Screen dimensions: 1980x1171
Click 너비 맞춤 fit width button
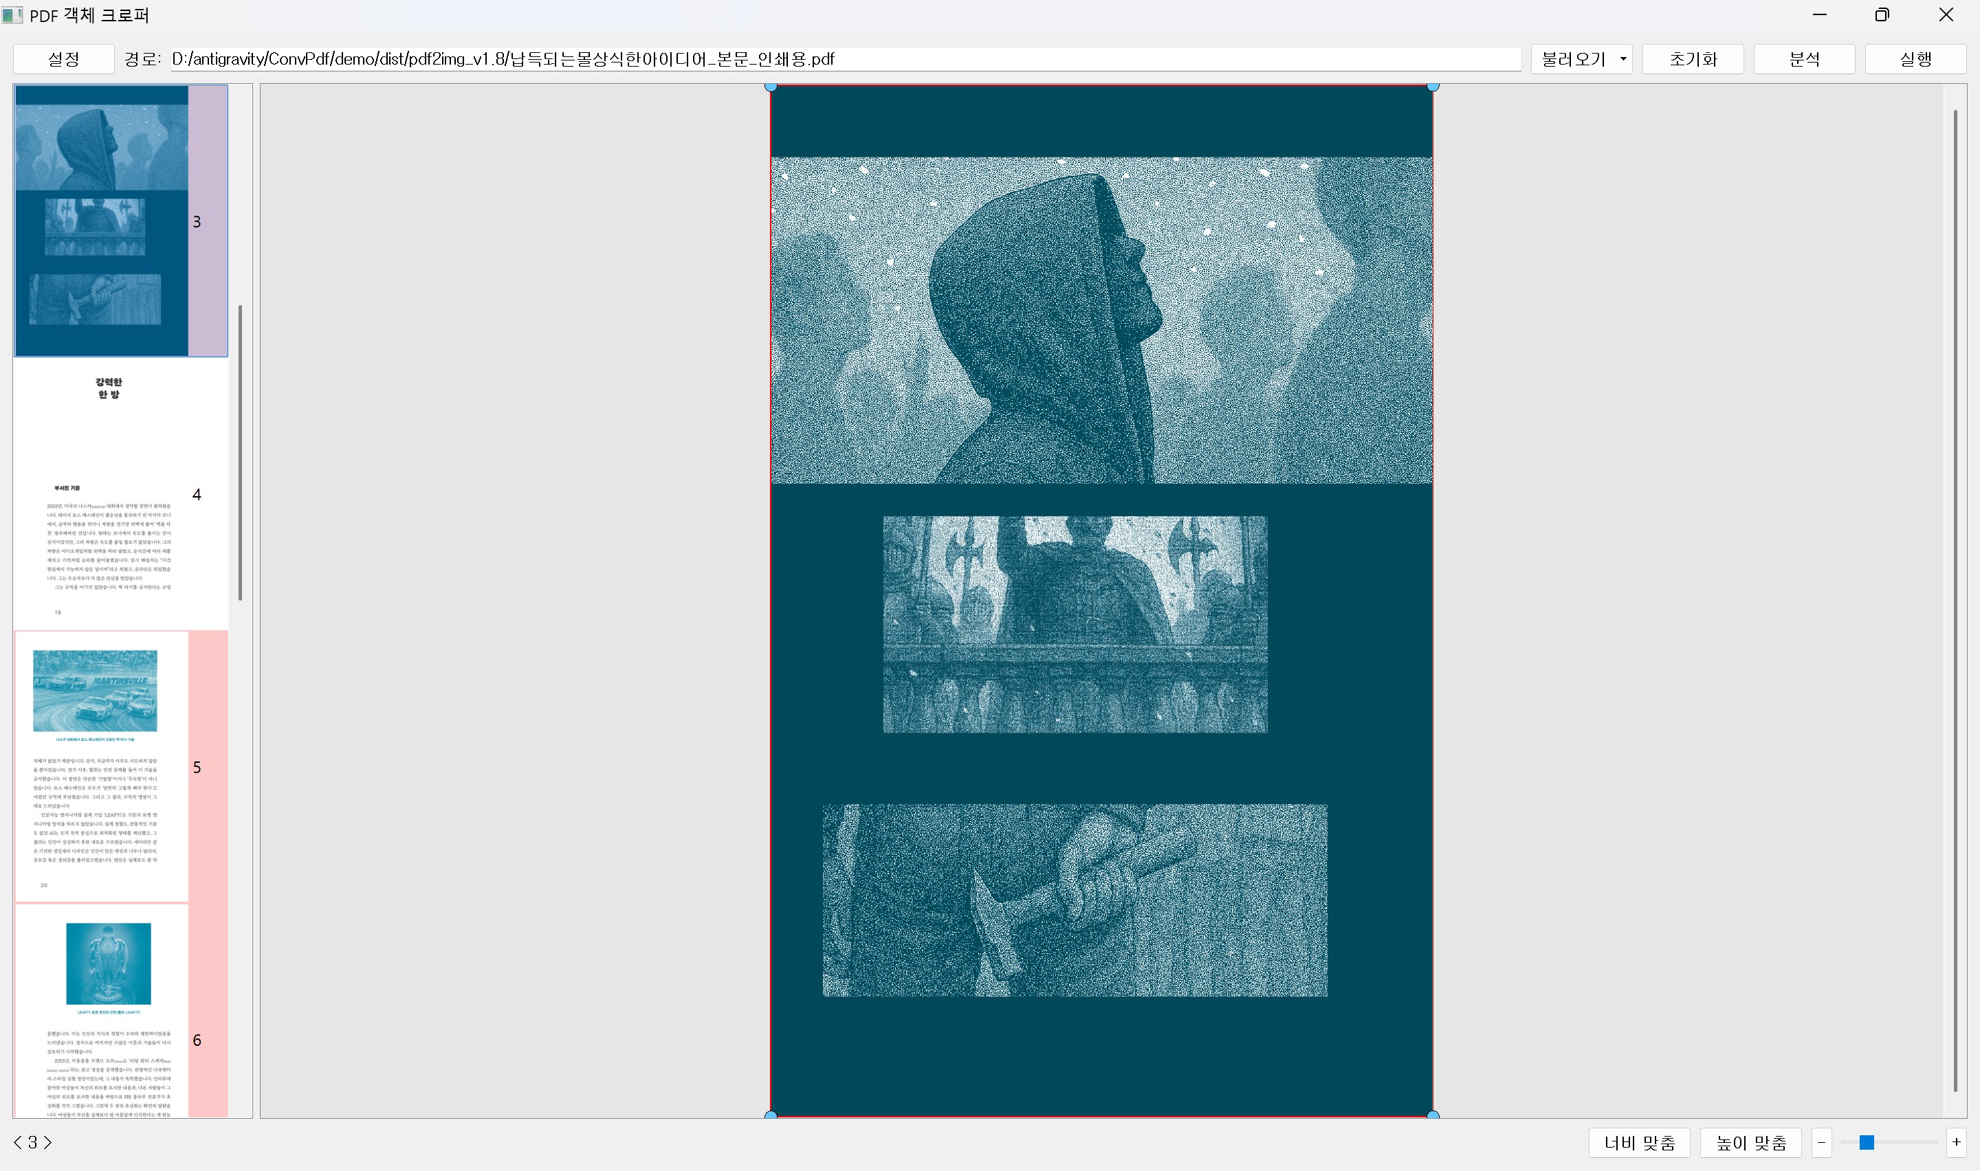point(1639,1142)
